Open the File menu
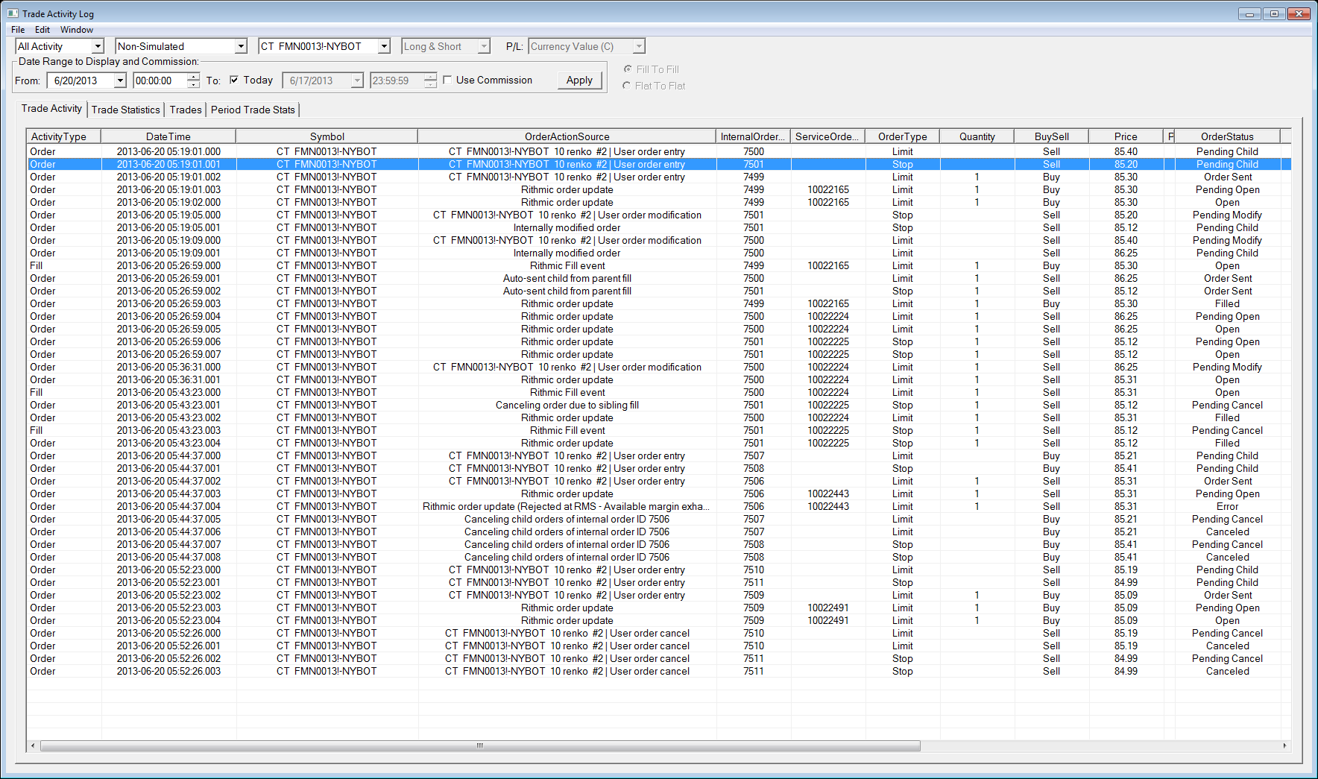 coord(18,30)
